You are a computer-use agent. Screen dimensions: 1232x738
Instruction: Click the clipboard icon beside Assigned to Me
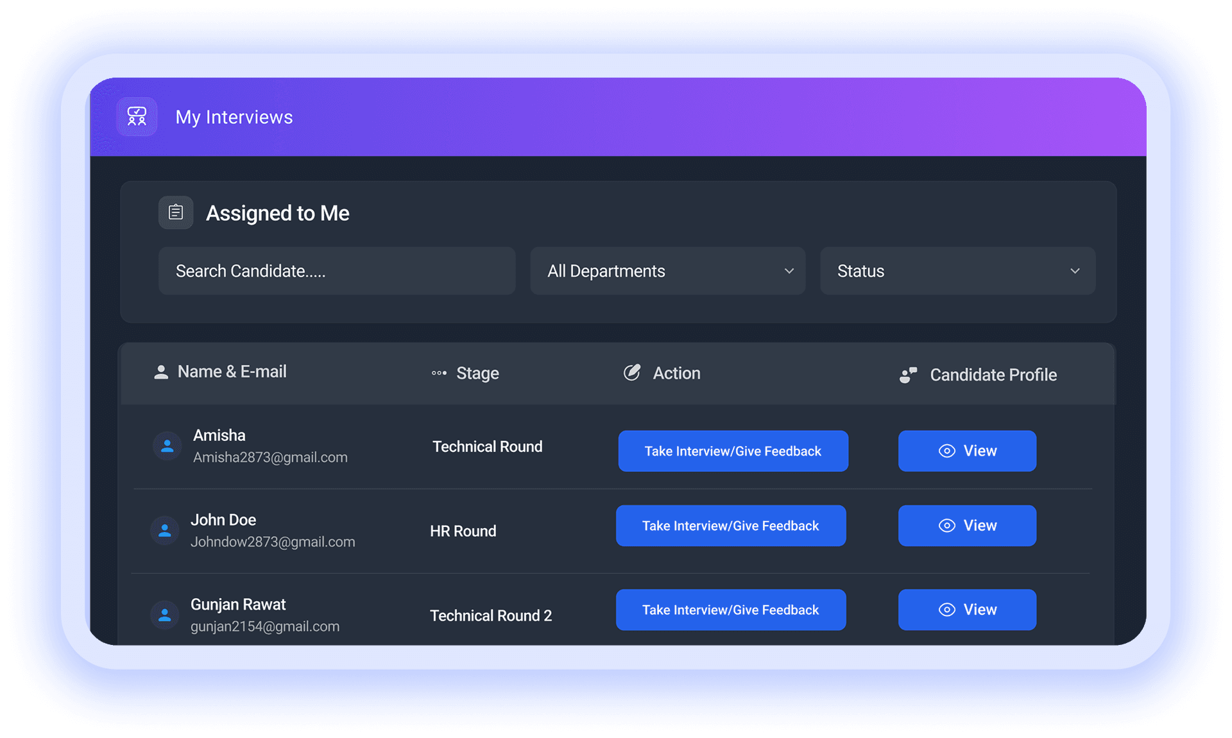coord(175,212)
